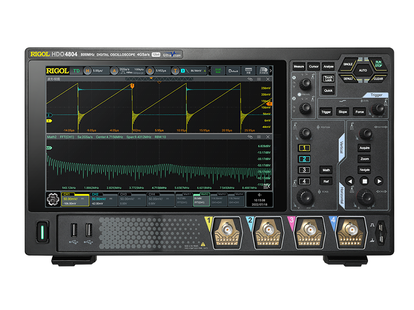The image size is (414, 310).
Task: Toggle channel 3 with the 3 key
Action: [x=304, y=170]
